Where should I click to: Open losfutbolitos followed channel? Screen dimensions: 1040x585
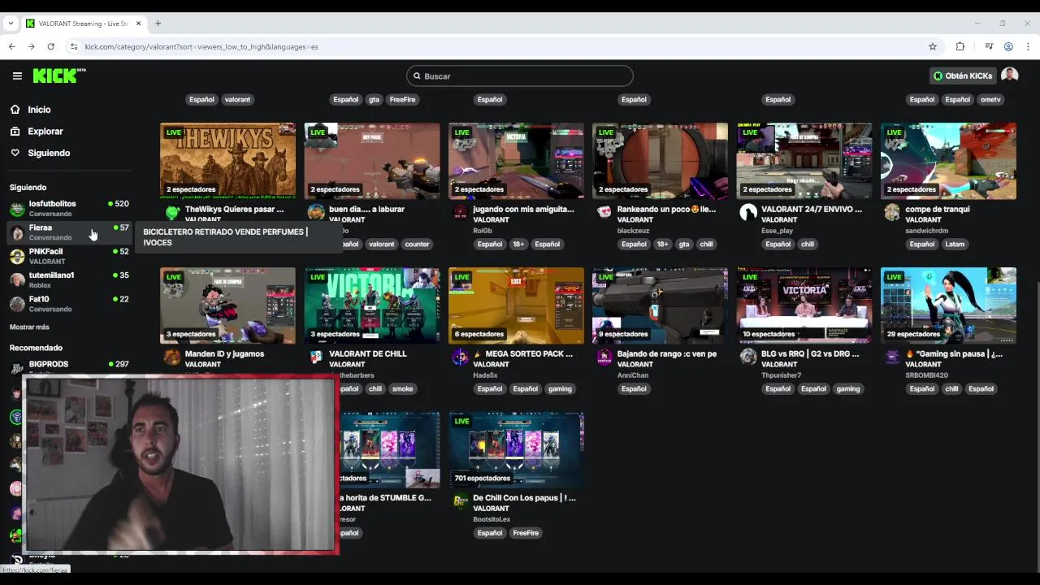69,208
